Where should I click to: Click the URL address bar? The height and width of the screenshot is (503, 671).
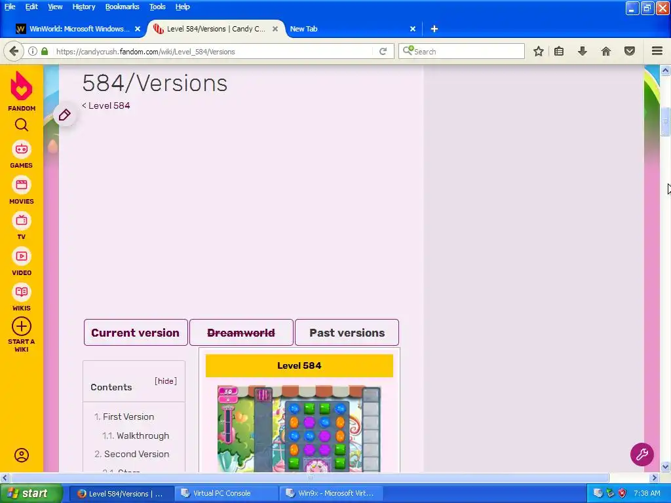pyautogui.click(x=213, y=51)
